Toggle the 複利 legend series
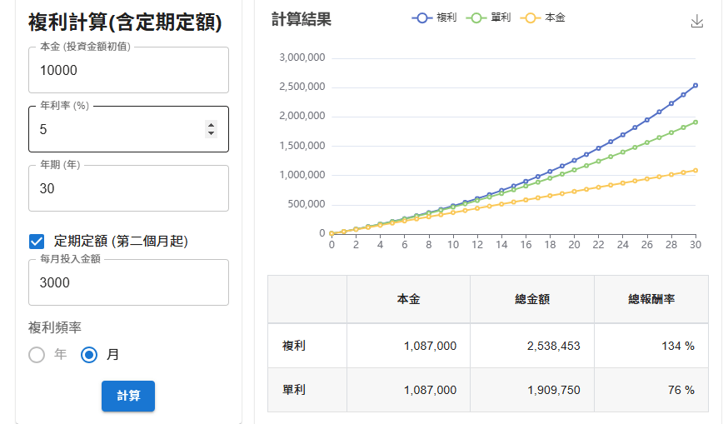The height and width of the screenshot is (424, 728). [434, 17]
